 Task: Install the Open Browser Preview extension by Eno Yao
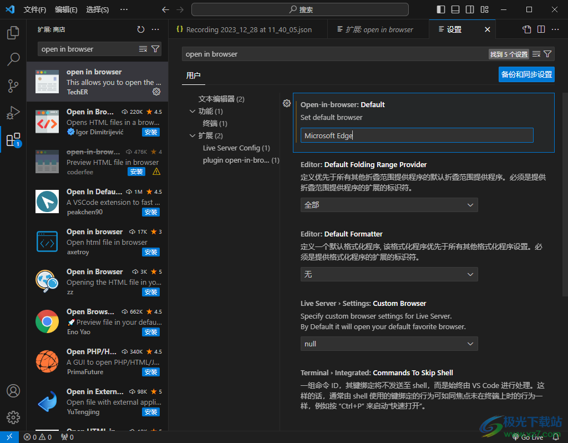point(151,332)
